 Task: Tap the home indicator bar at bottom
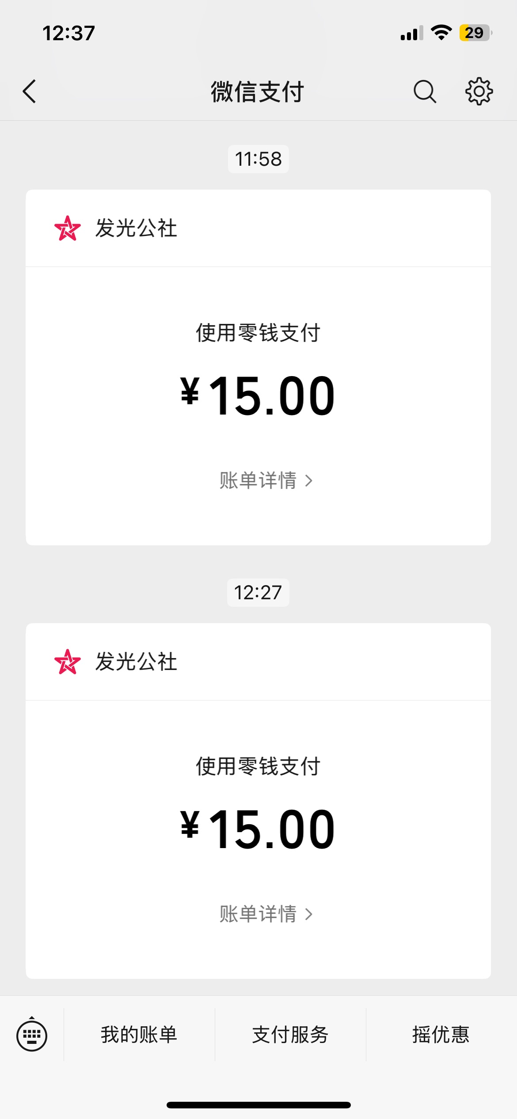[x=258, y=1105]
